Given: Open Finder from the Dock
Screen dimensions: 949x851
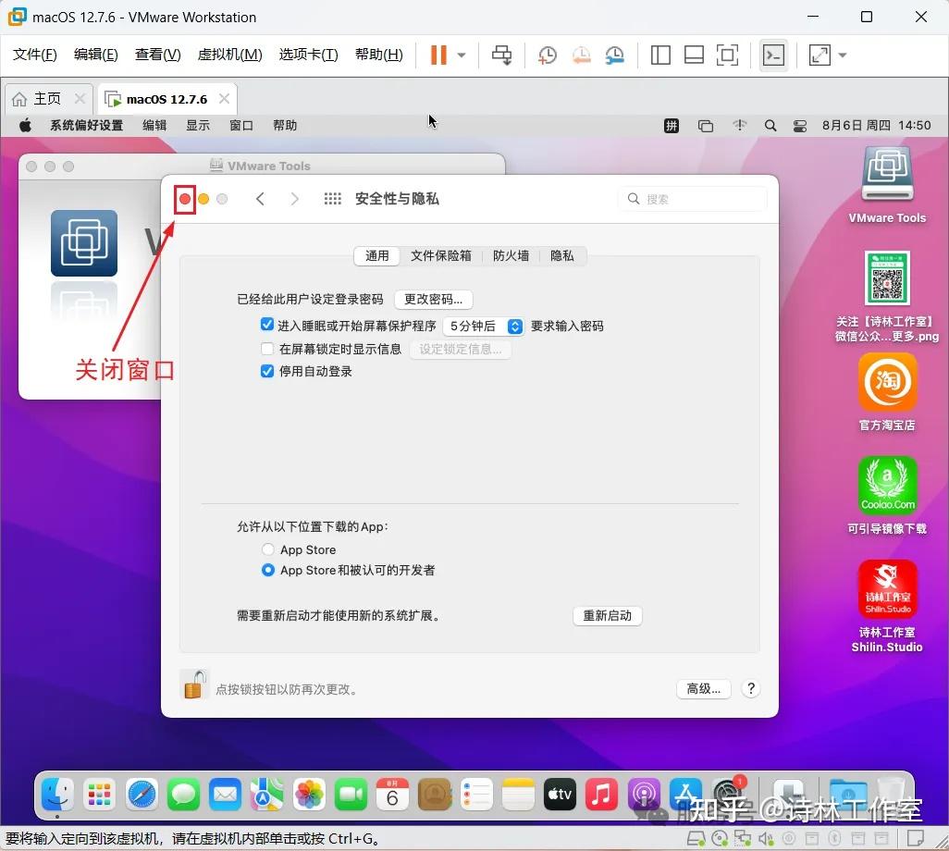Looking at the screenshot, I should (57, 794).
